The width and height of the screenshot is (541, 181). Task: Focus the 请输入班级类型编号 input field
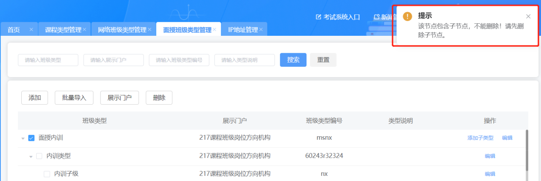(x=179, y=60)
